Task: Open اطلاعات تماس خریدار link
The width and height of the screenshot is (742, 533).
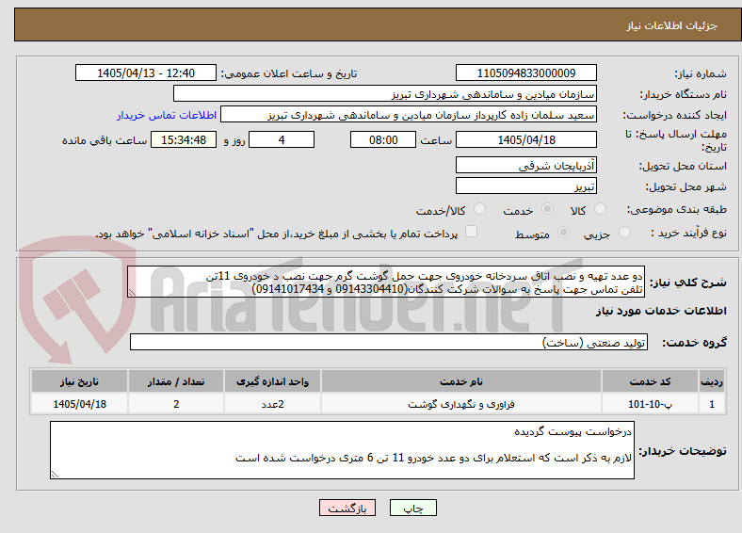Action: [167, 115]
